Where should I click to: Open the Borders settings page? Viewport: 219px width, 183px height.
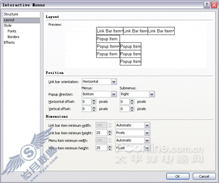[x=13, y=37]
